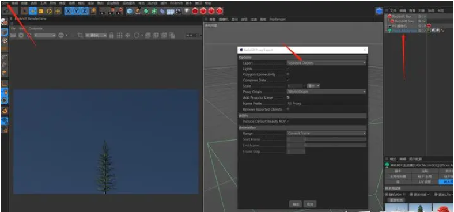Toggle the Remove Exported Objects checkbox
Image resolution: width=454 pixels, height=212 pixels.
pyautogui.click(x=288, y=109)
